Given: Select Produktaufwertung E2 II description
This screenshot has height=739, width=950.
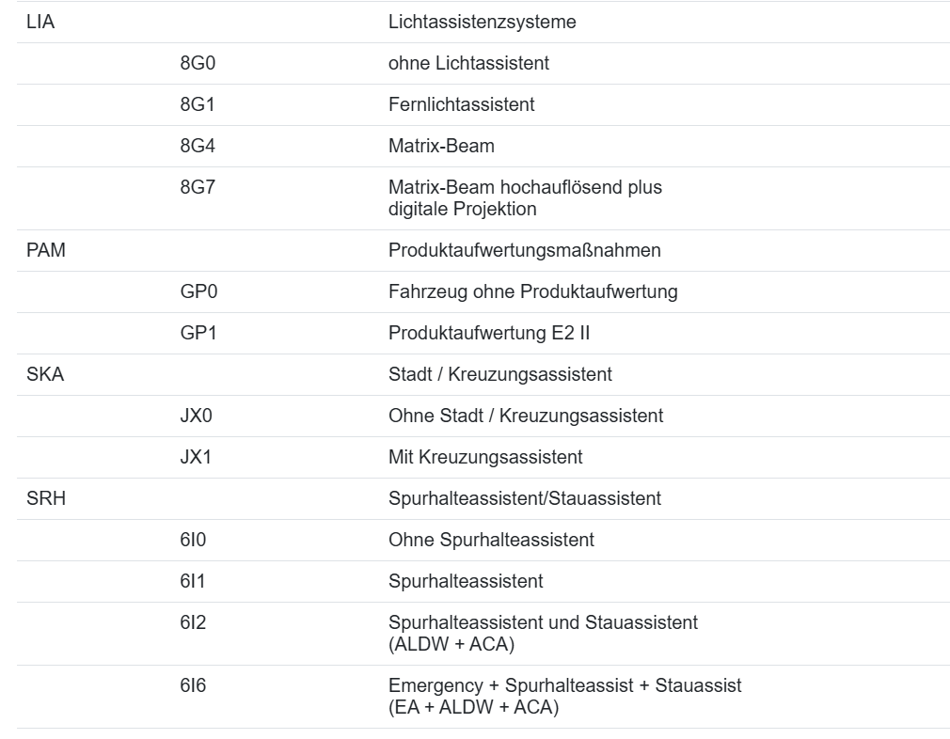Looking at the screenshot, I should pos(488,334).
